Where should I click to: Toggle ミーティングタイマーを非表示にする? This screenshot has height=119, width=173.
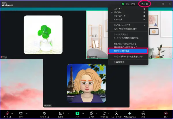point(128,56)
